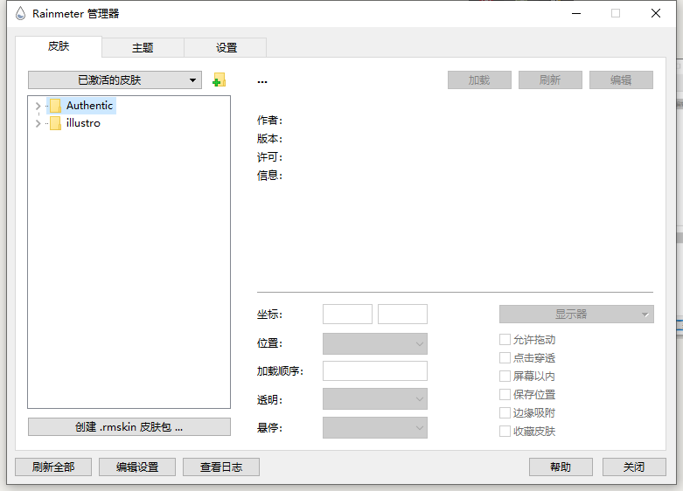Select the Authentic tree item
Image resolution: width=683 pixels, height=491 pixels.
[89, 106]
